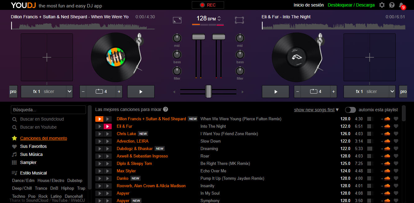
Task: Load Chris Lake track to left deck
Action: (99, 134)
